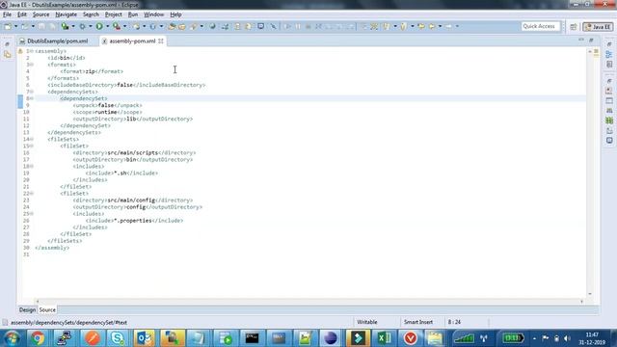Open the File menu
This screenshot has width=617, height=347.
tap(7, 14)
